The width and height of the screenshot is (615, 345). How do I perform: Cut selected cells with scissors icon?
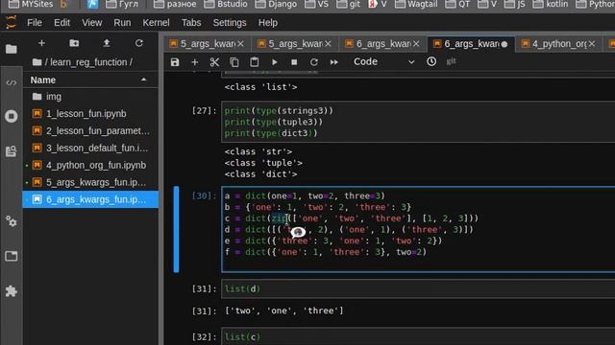[x=214, y=61]
